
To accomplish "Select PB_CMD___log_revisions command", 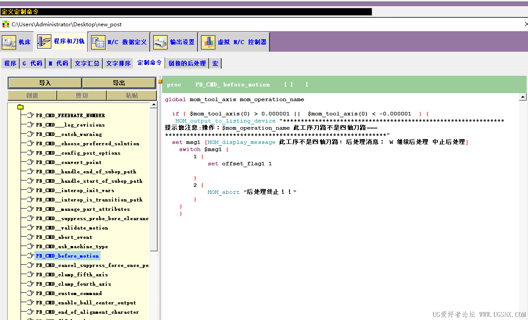I will [x=71, y=125].
